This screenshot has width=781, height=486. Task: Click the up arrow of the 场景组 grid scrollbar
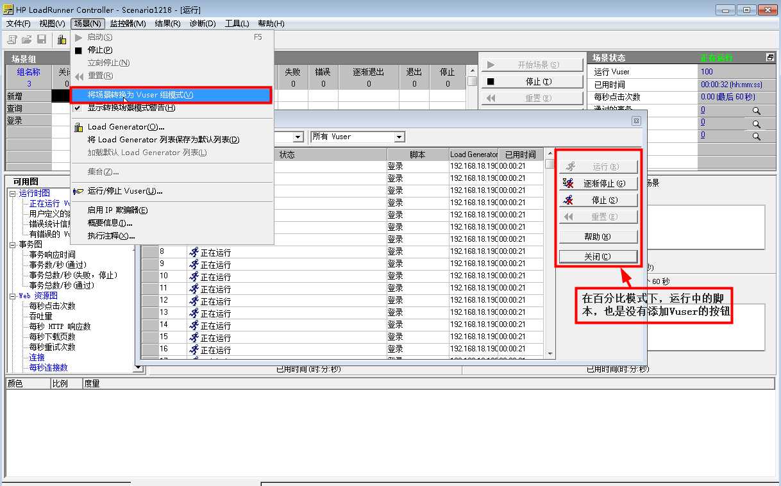(x=472, y=71)
